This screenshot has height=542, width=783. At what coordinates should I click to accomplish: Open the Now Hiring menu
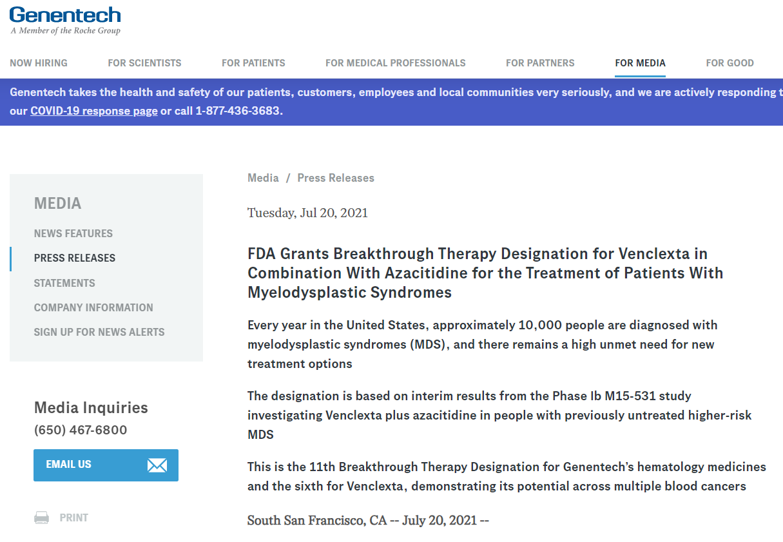[39, 63]
